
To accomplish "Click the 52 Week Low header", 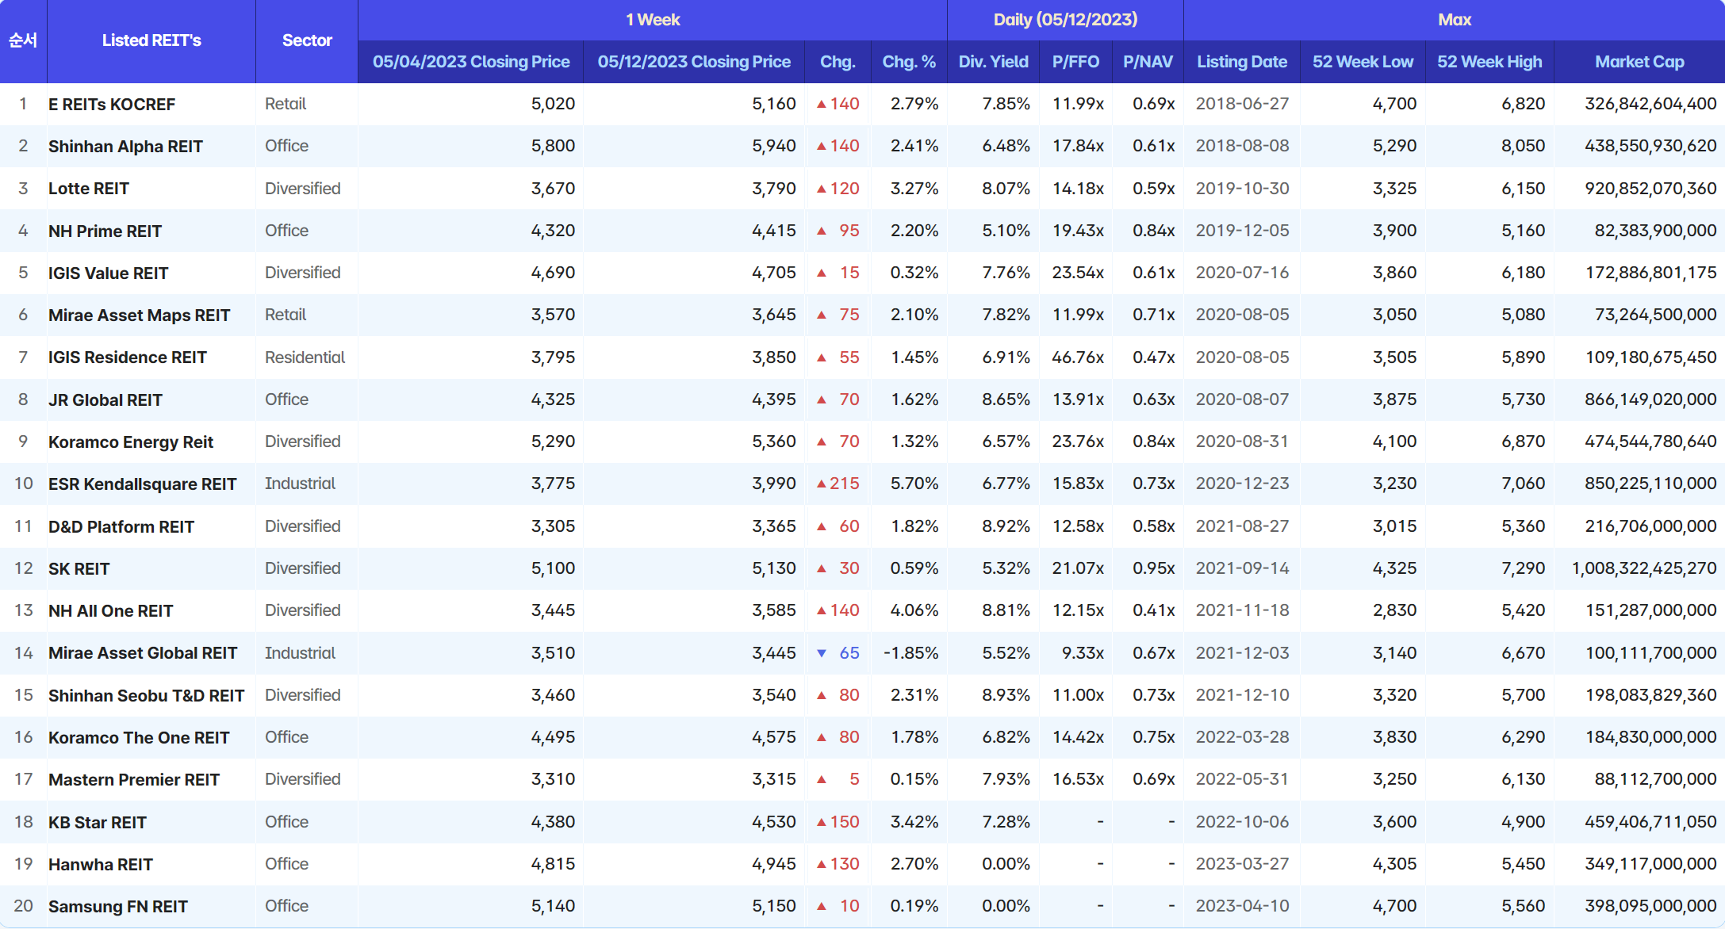I will tap(1363, 62).
